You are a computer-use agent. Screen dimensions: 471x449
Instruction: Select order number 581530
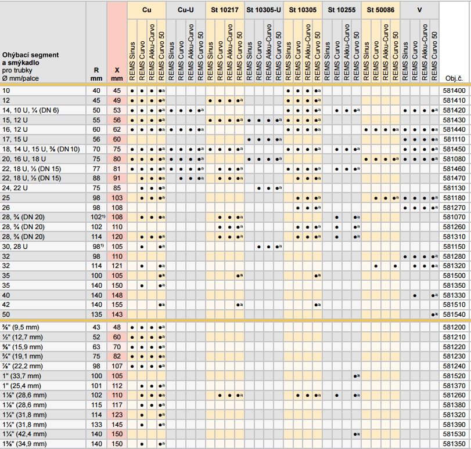pyautogui.click(x=454, y=434)
